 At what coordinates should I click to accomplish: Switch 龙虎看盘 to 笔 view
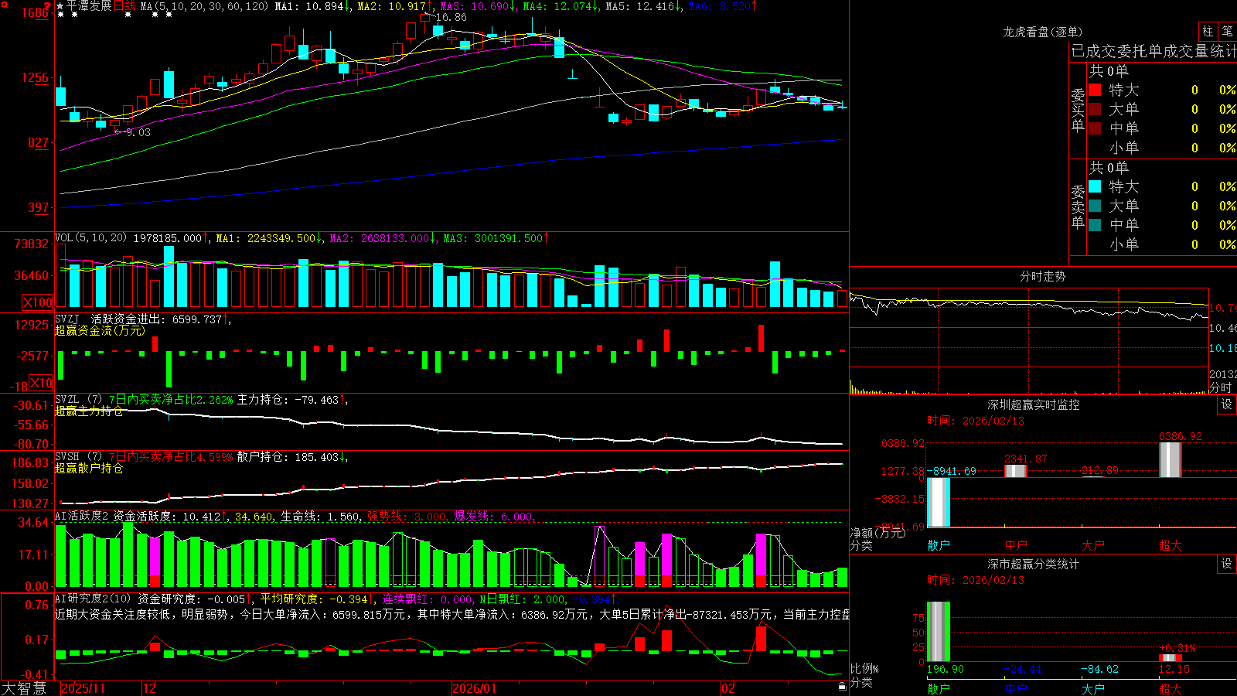pyautogui.click(x=1228, y=32)
